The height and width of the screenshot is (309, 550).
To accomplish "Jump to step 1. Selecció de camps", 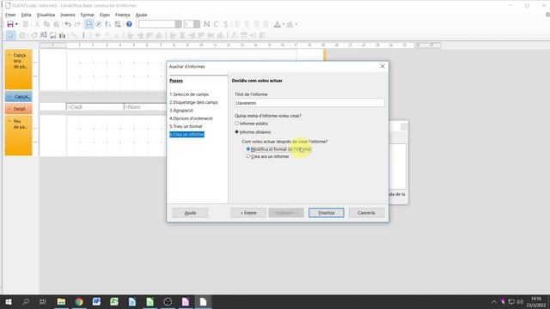I will [x=189, y=94].
